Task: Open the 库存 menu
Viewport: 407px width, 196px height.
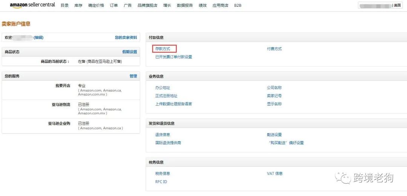Action: (x=78, y=5)
